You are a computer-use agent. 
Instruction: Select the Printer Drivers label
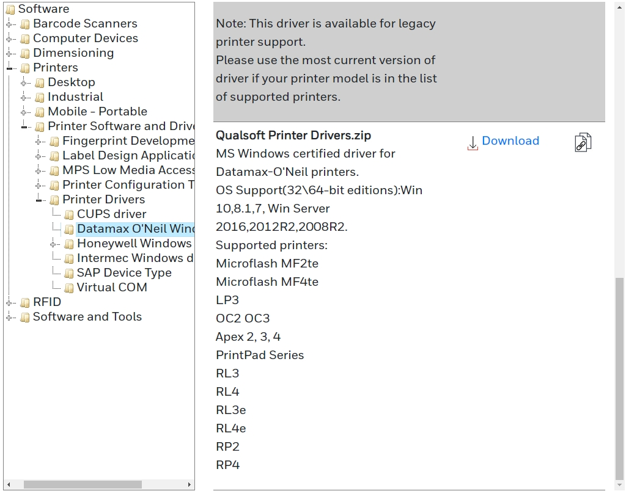point(104,200)
